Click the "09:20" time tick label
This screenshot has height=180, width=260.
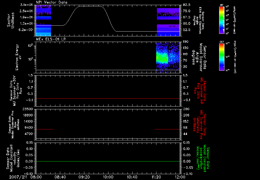pos(84,177)
